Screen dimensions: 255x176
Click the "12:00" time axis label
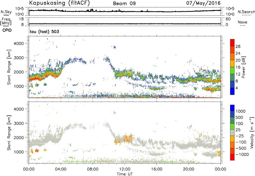click(x=125, y=169)
